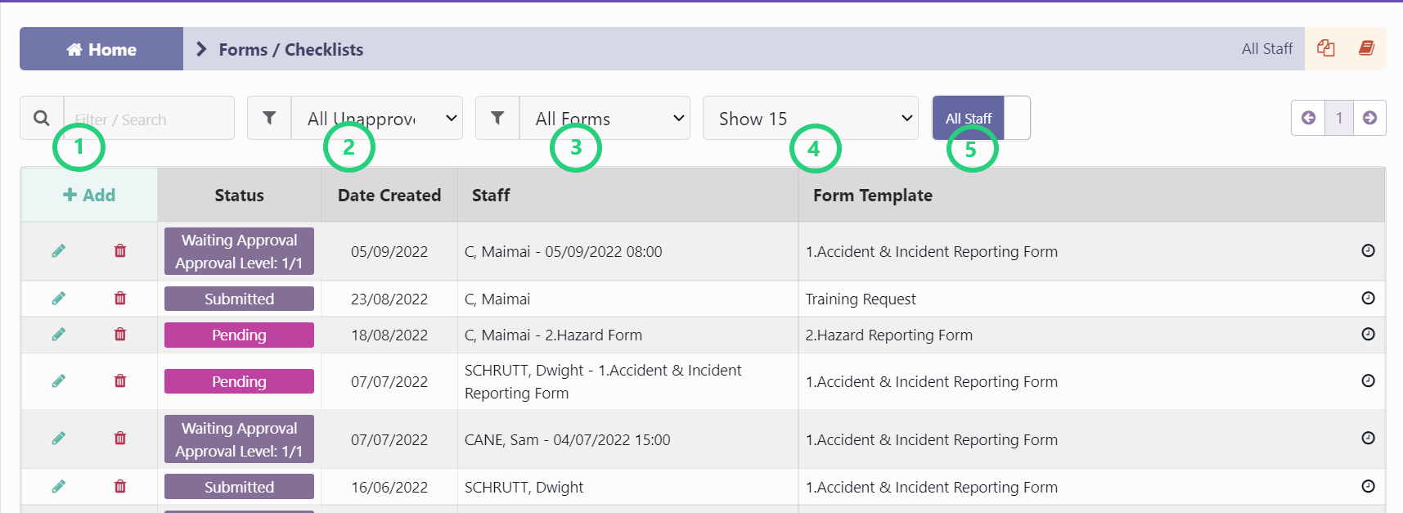Image resolution: width=1403 pixels, height=513 pixels.
Task: Edit the 18/08/2022 Hazard Form row
Action: coord(58,335)
